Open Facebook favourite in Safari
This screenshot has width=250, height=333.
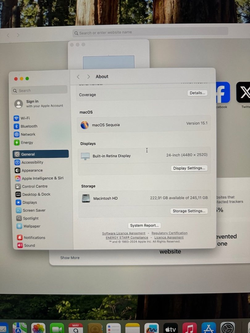click(223, 92)
